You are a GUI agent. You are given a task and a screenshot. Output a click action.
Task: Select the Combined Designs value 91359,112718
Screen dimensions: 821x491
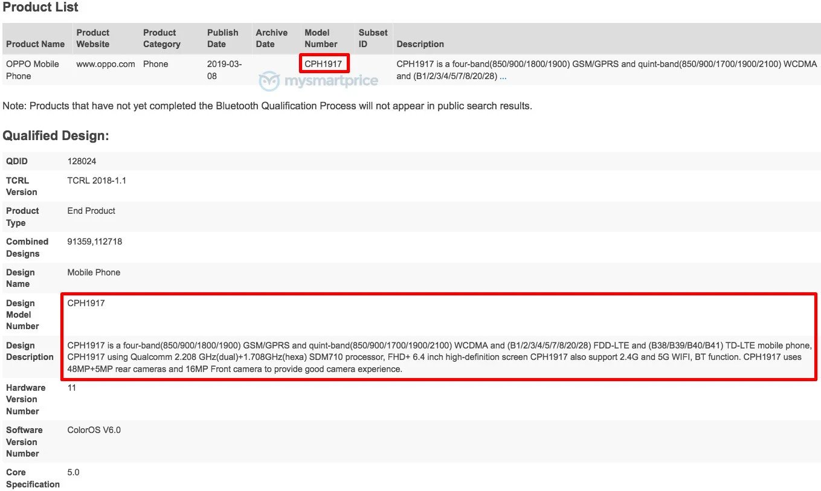94,242
